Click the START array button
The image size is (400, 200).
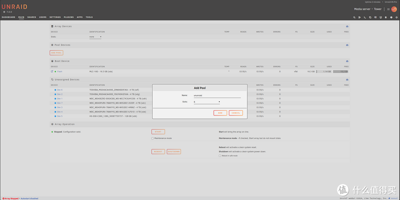158,132
